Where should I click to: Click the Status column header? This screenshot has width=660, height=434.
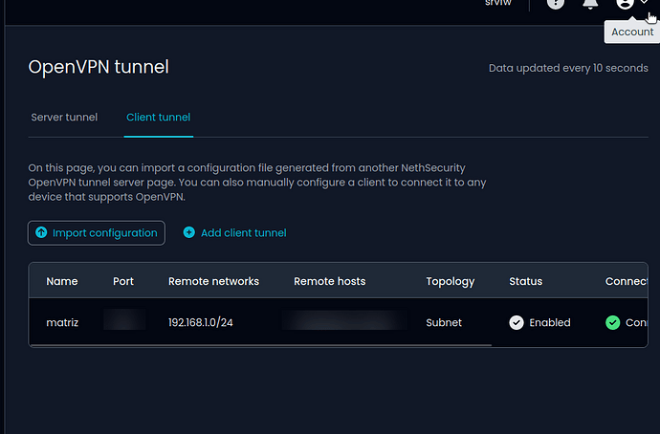(x=526, y=281)
